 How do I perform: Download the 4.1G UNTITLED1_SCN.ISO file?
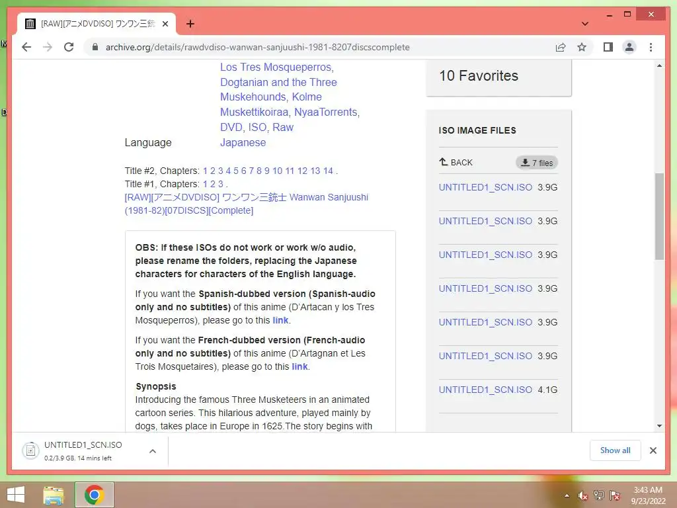[485, 390]
